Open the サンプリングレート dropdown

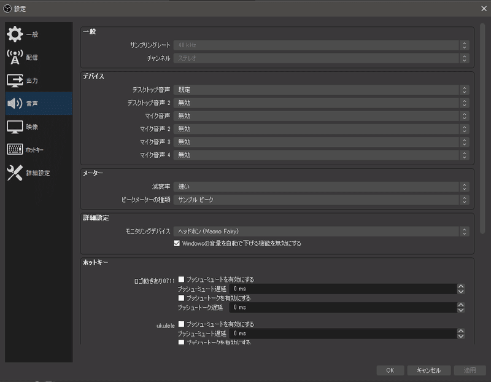[321, 45]
